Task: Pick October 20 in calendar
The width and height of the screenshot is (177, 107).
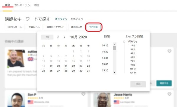Action: pyautogui.click(x=58, y=66)
